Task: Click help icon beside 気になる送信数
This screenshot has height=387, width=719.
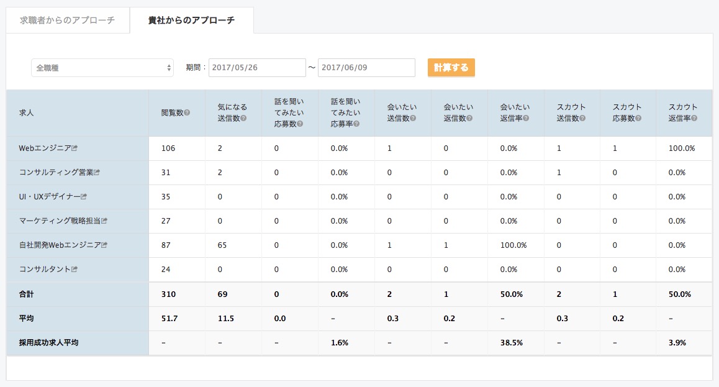Action: pos(243,118)
